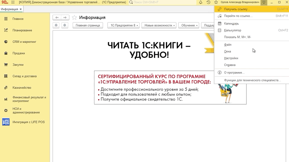Click the certified course banner
The height and width of the screenshot is (162, 289).
click(170, 87)
